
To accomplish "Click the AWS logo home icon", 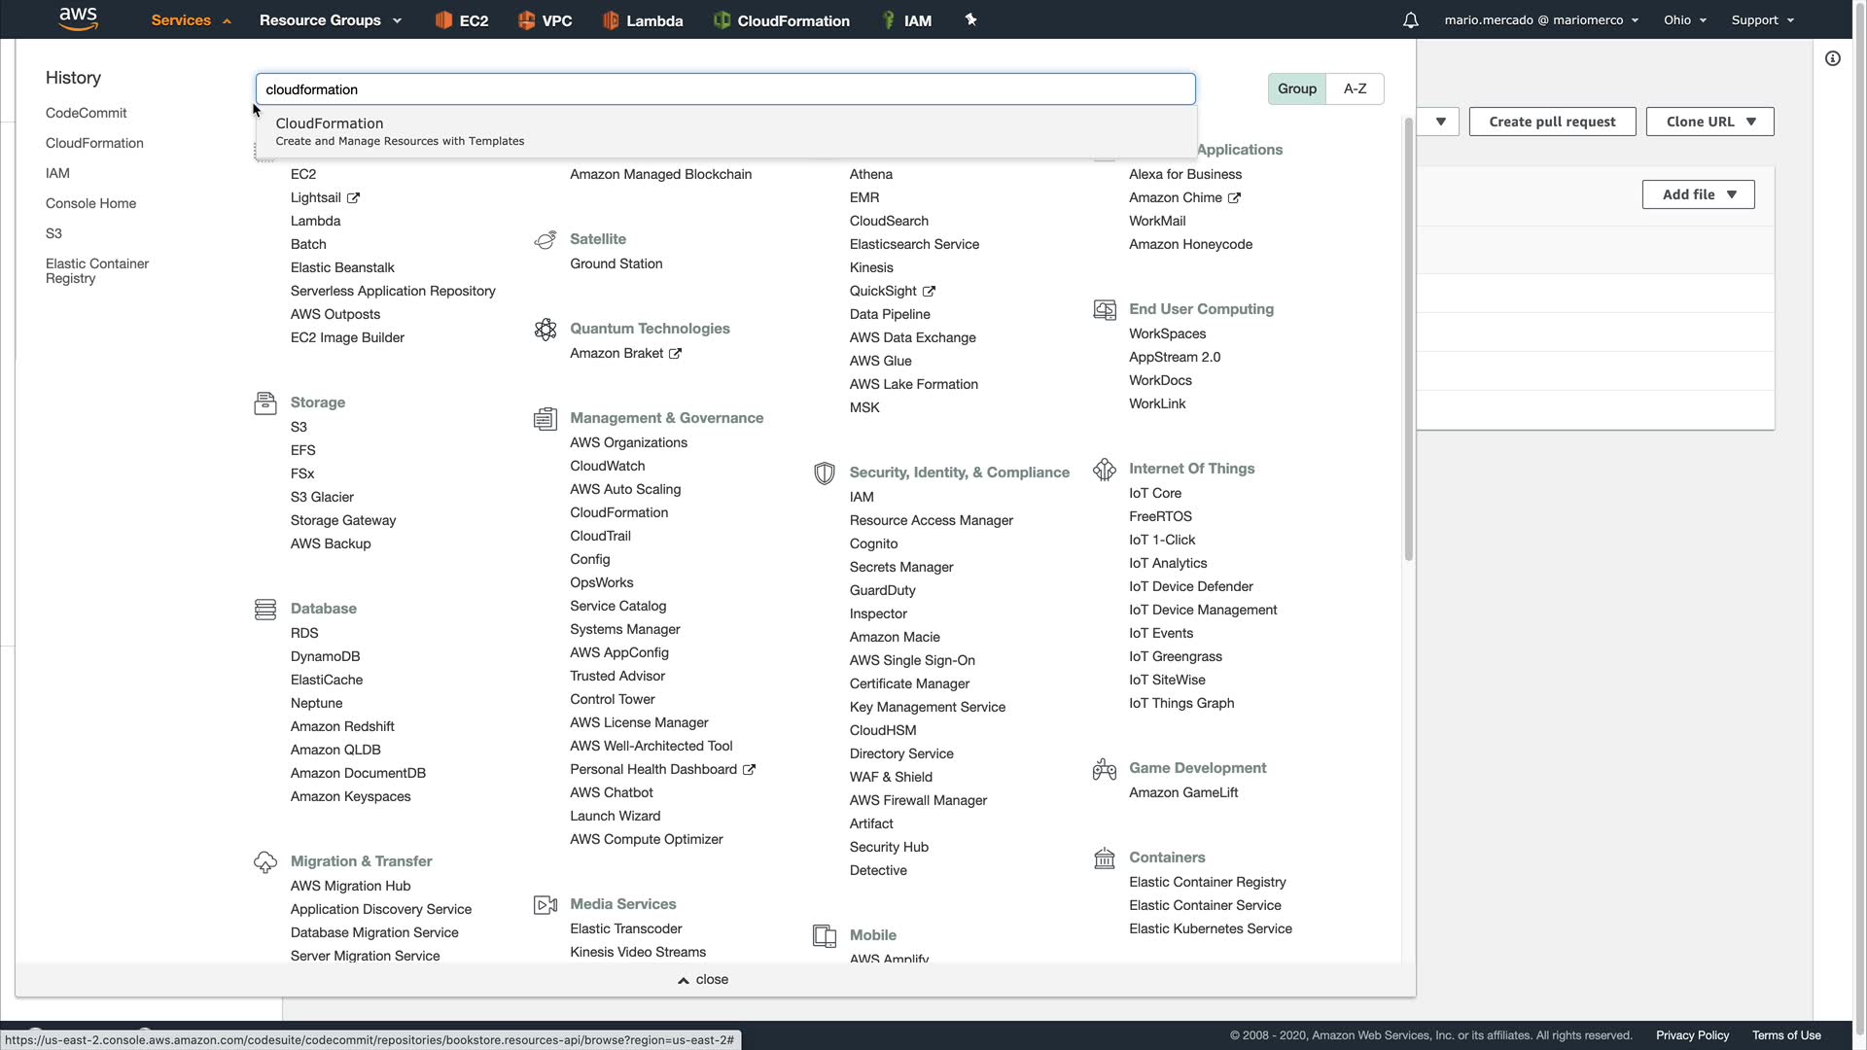I will [78, 18].
